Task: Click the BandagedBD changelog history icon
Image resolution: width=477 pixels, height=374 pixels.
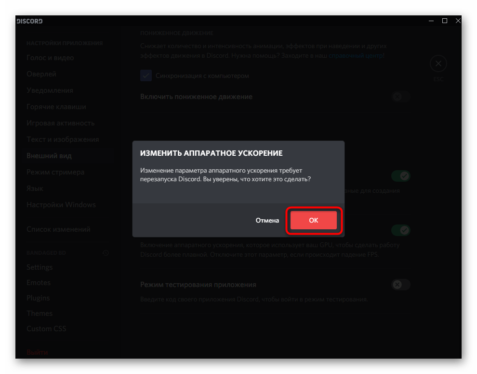Action: (x=106, y=253)
